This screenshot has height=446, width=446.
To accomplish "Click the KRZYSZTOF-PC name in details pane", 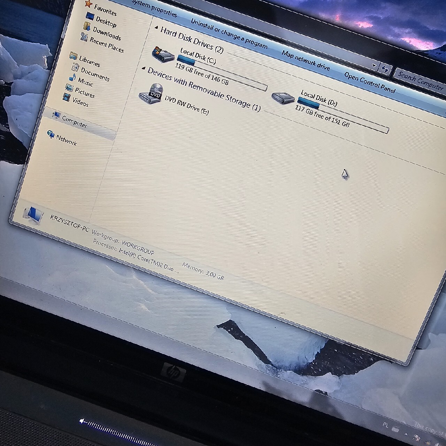I will pos(70,224).
